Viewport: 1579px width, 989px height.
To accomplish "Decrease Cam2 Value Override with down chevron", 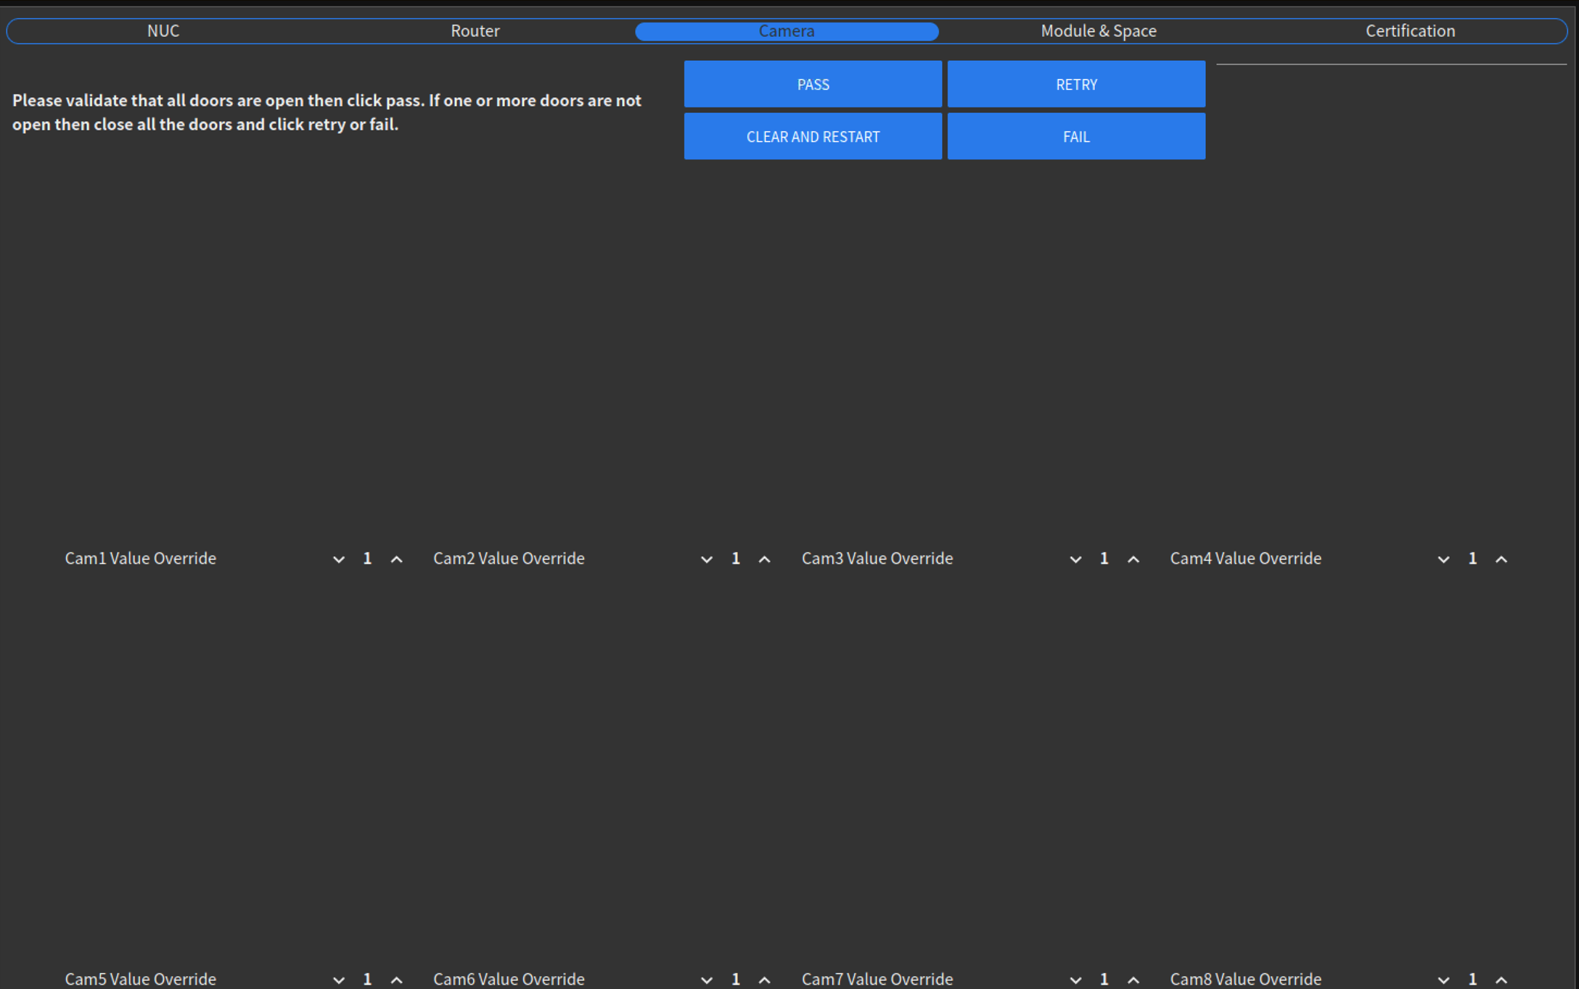I will 706,559.
